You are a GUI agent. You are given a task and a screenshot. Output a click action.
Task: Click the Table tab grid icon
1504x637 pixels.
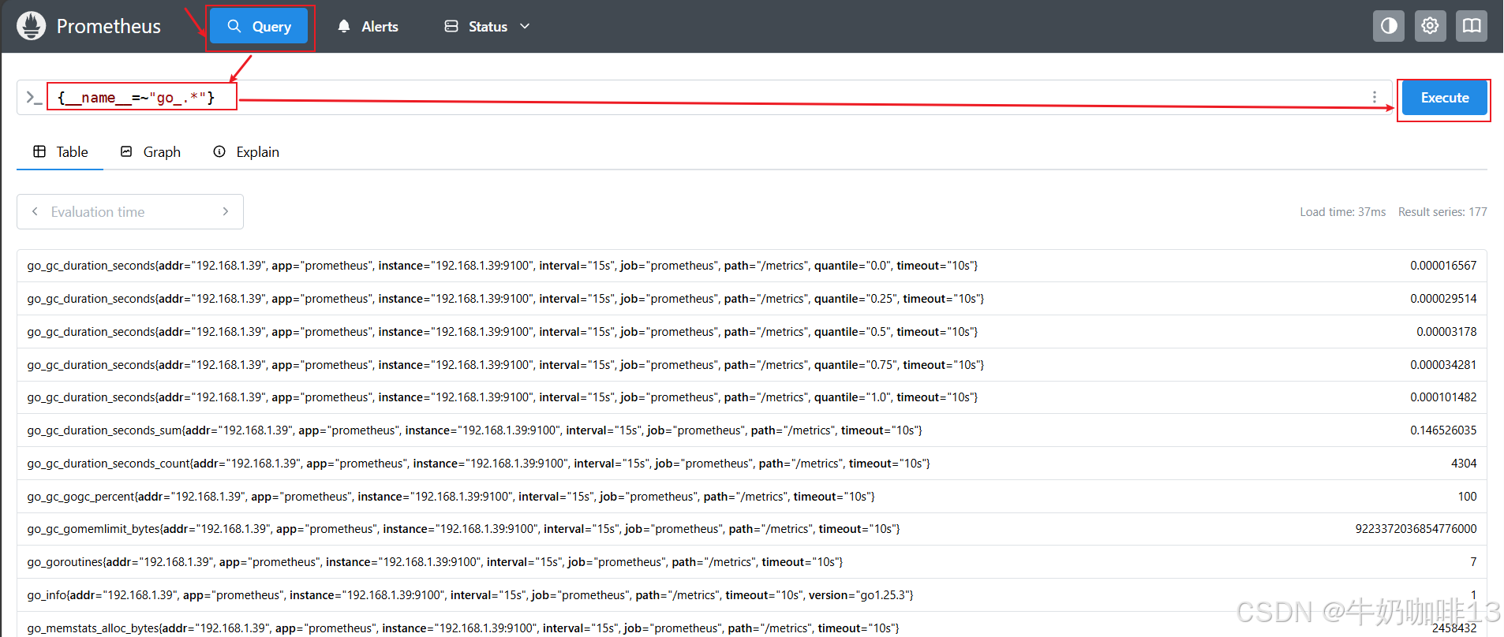[x=39, y=151]
